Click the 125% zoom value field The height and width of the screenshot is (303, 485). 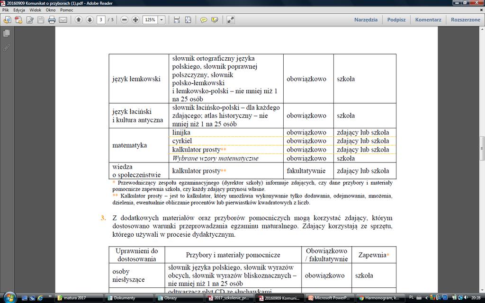tap(150, 20)
